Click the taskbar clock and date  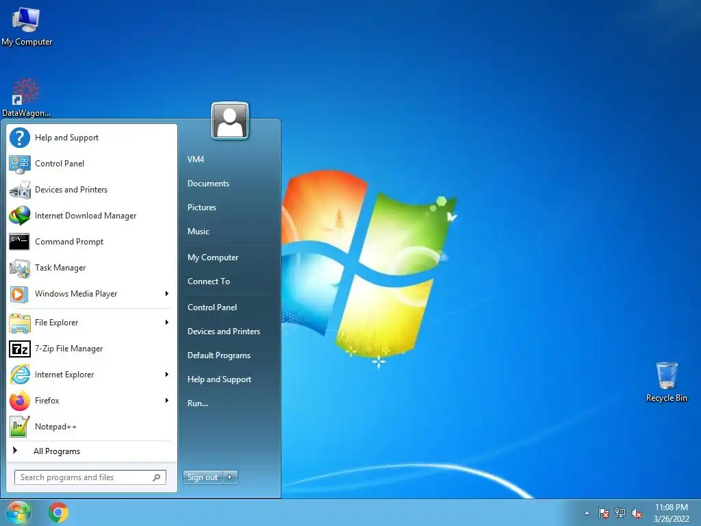pyautogui.click(x=672, y=513)
